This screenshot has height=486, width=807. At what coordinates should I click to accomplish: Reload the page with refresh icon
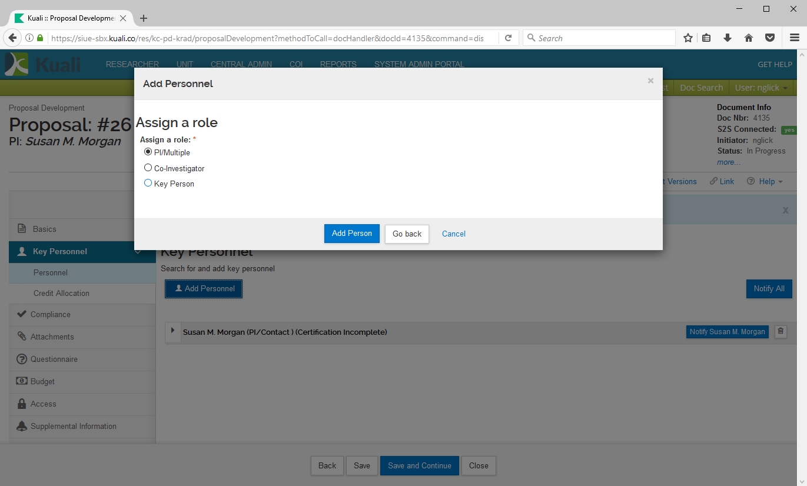point(508,38)
